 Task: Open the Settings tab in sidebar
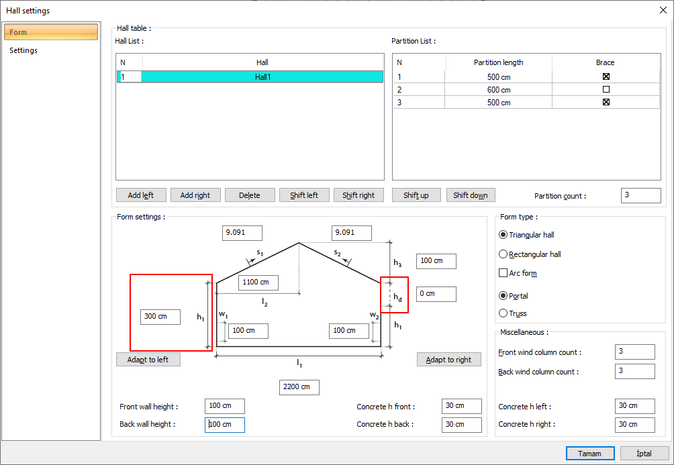[x=23, y=50]
